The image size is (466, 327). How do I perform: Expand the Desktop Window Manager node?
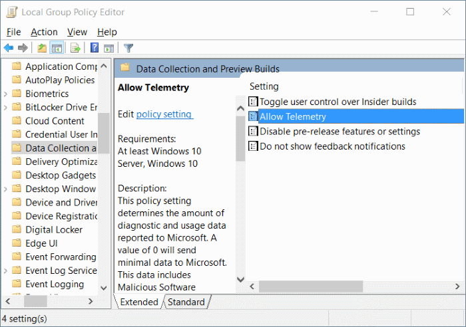click(5, 189)
